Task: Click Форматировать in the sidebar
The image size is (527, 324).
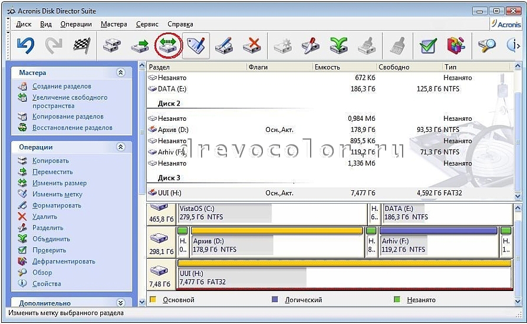Action: [57, 206]
